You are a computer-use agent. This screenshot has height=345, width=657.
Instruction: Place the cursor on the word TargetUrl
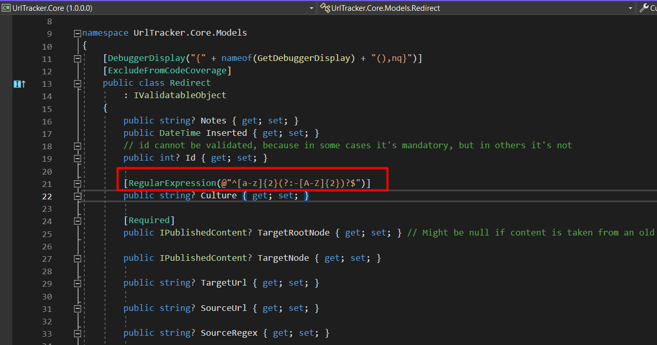tap(224, 283)
